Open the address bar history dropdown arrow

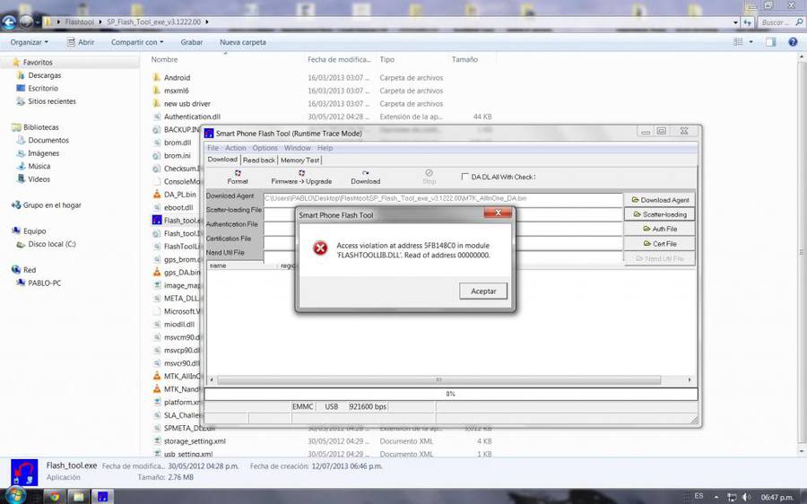(x=735, y=22)
